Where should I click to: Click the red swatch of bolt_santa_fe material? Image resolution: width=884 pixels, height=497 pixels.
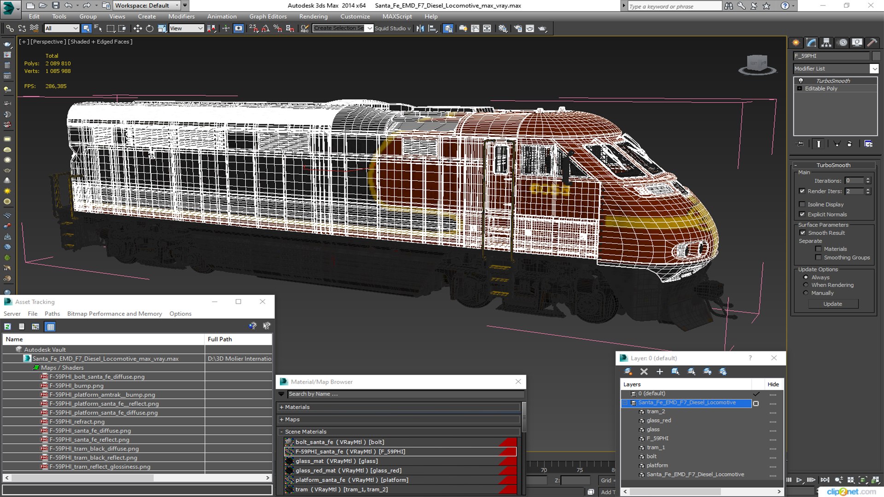point(508,442)
